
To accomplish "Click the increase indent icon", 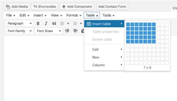I will click(x=75, y=31).
